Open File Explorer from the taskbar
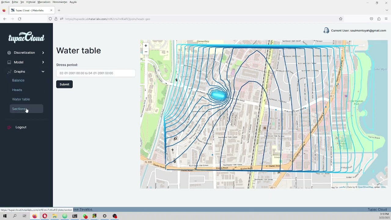The width and height of the screenshot is (391, 220). [55, 216]
